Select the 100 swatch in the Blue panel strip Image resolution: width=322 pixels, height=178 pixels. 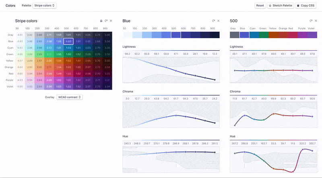[x=137, y=35]
